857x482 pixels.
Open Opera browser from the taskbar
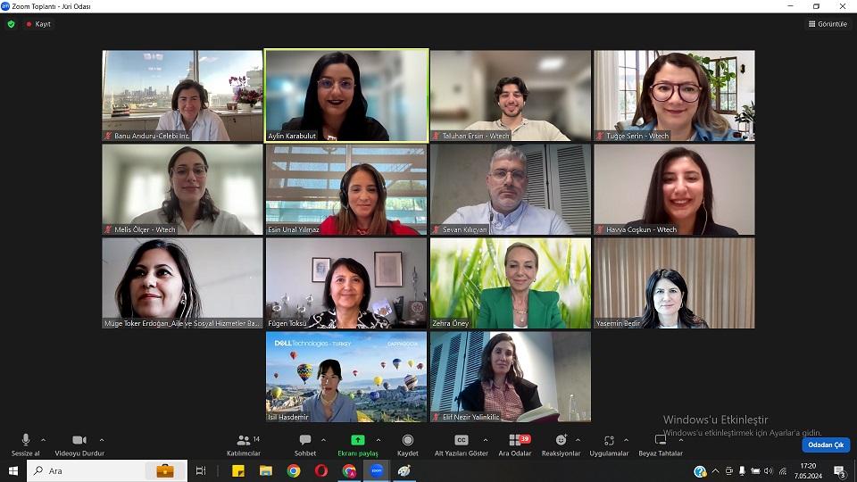tap(321, 470)
